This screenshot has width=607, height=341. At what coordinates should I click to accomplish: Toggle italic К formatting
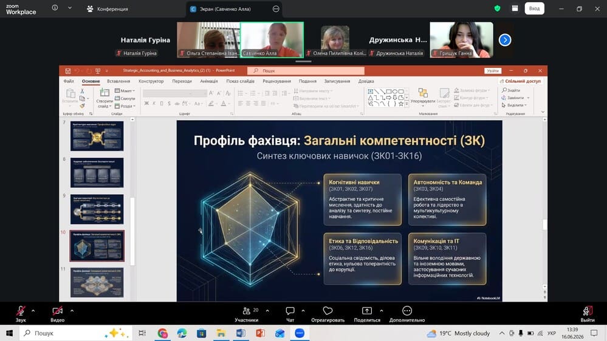click(154, 103)
